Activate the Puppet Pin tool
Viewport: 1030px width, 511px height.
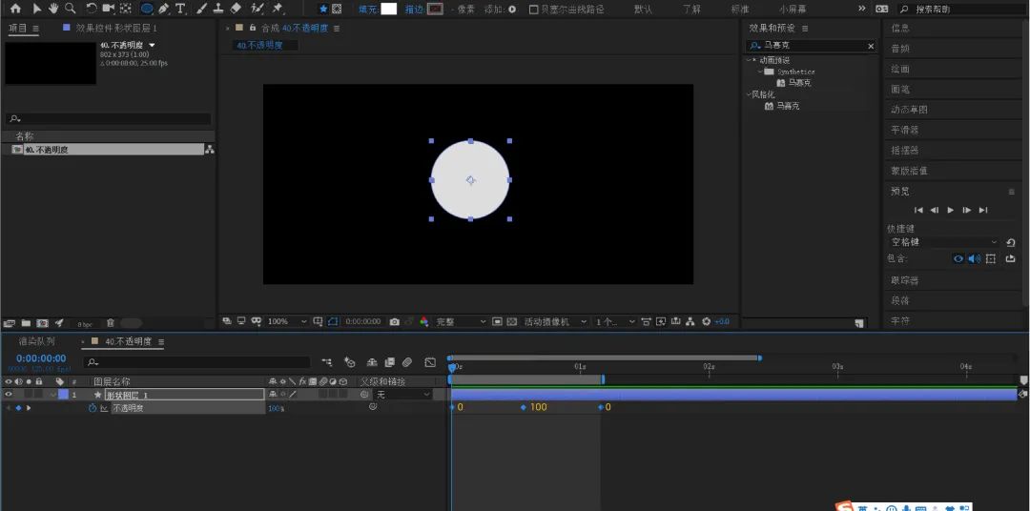[278, 9]
